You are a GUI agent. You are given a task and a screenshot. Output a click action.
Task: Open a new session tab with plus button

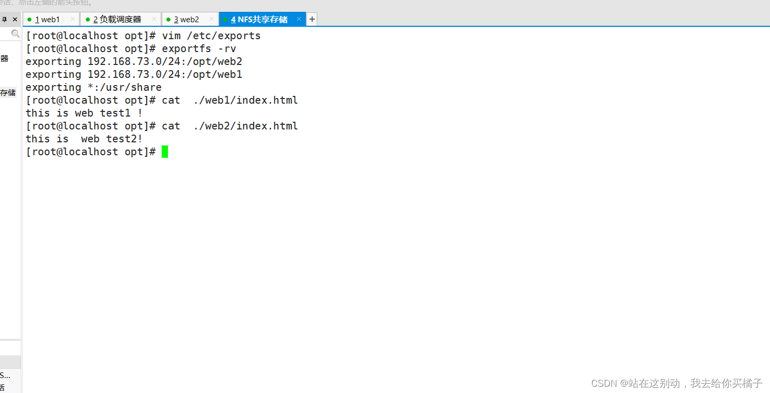312,20
